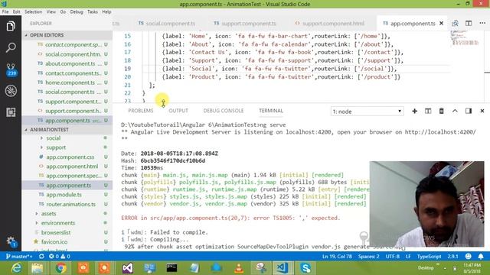Open app.component.css in file tree

70,157
